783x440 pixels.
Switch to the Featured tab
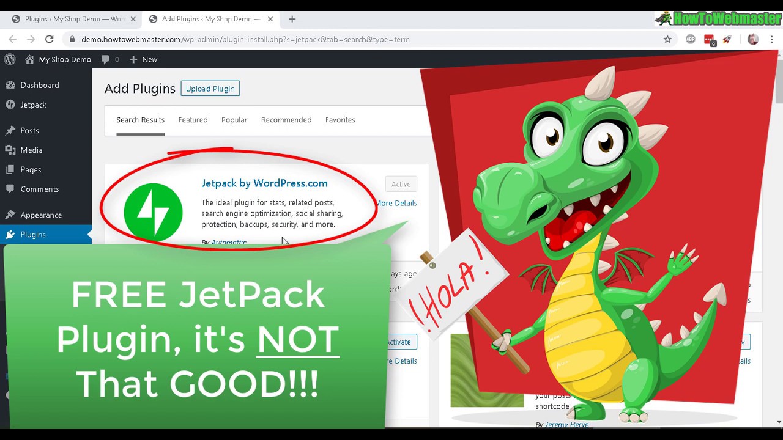pos(193,120)
